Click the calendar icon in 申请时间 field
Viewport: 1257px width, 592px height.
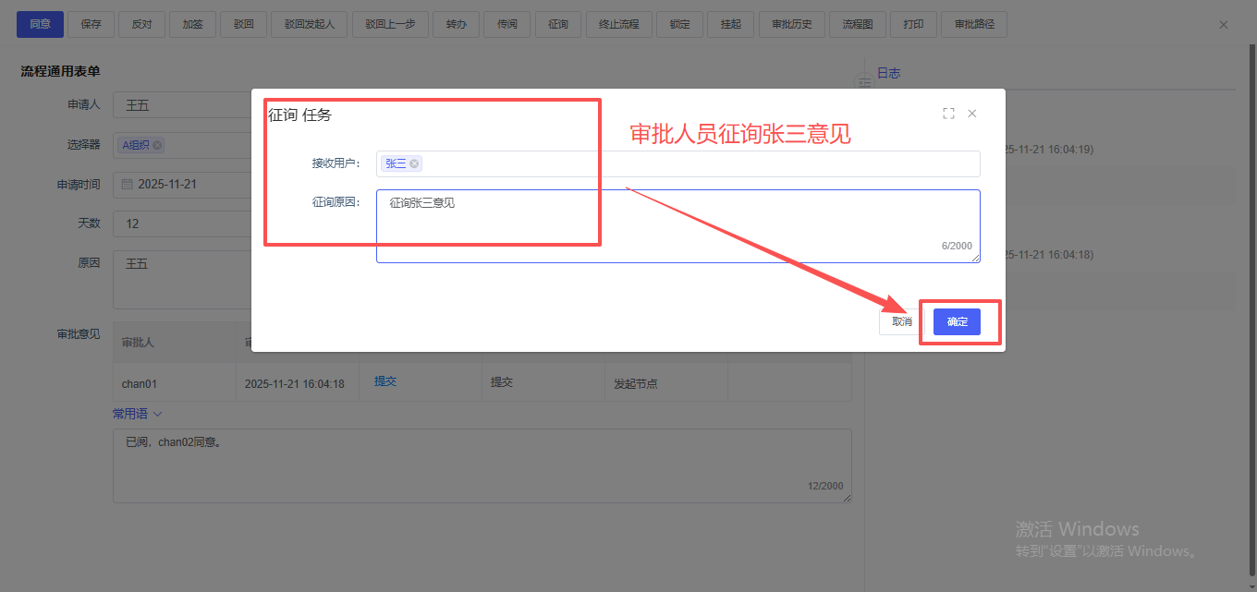[128, 185]
